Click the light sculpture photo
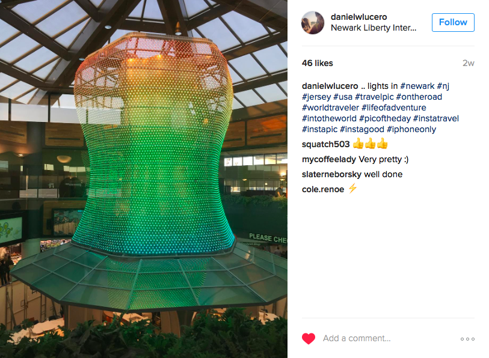 tap(144, 179)
